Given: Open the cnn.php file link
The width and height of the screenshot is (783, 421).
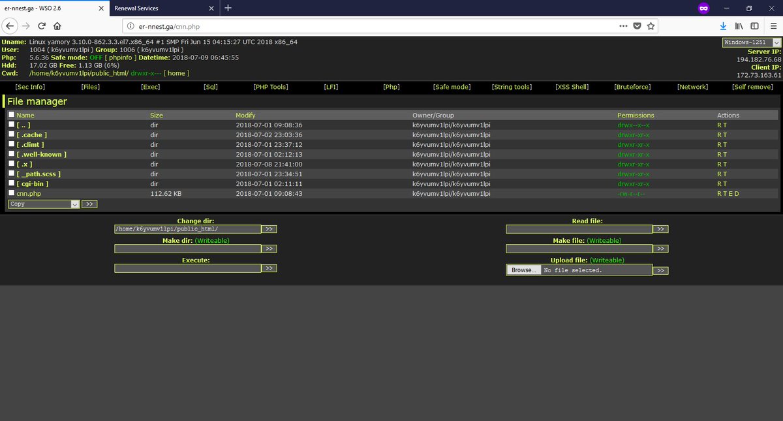Looking at the screenshot, I should coord(29,194).
